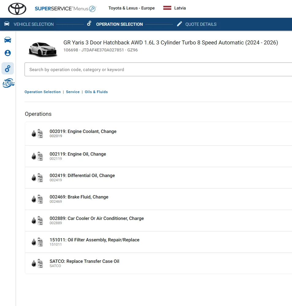Select operation 002119: Engine Oil, Change
Image resolution: width=292 pixels, height=306 pixels.
click(x=158, y=156)
